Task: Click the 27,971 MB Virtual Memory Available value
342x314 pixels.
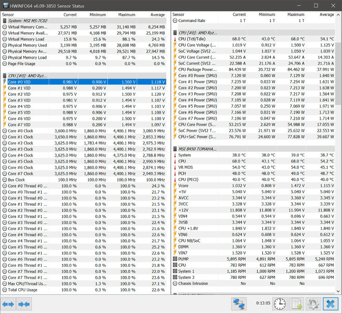Action: (x=67, y=33)
